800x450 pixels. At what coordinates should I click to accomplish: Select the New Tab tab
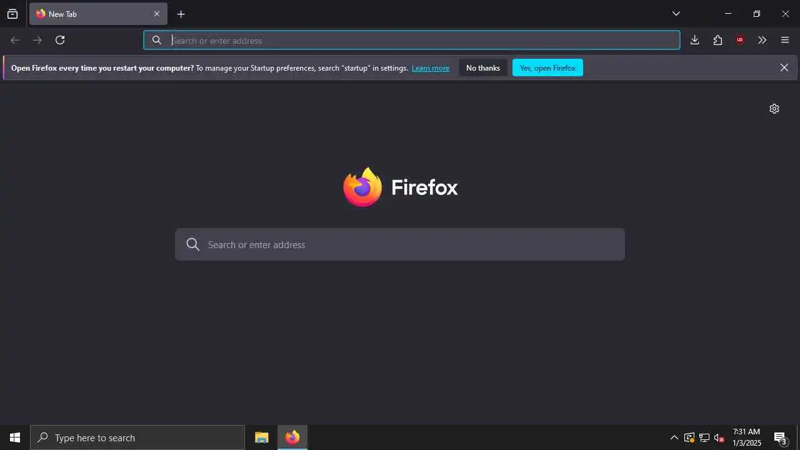click(x=98, y=14)
